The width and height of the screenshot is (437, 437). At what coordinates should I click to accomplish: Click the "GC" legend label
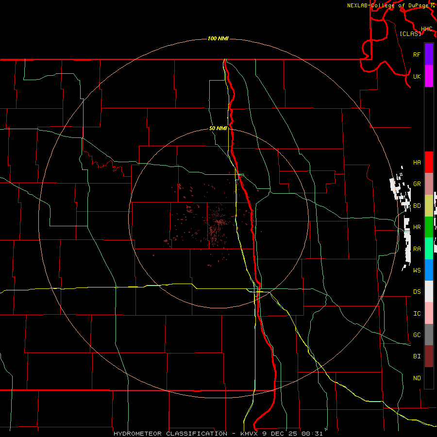coord(417,335)
